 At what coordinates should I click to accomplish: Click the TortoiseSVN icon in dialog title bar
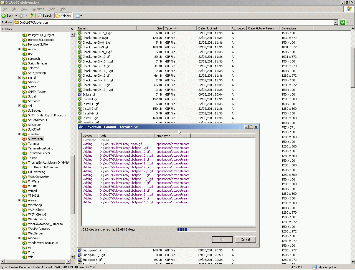[81, 127]
